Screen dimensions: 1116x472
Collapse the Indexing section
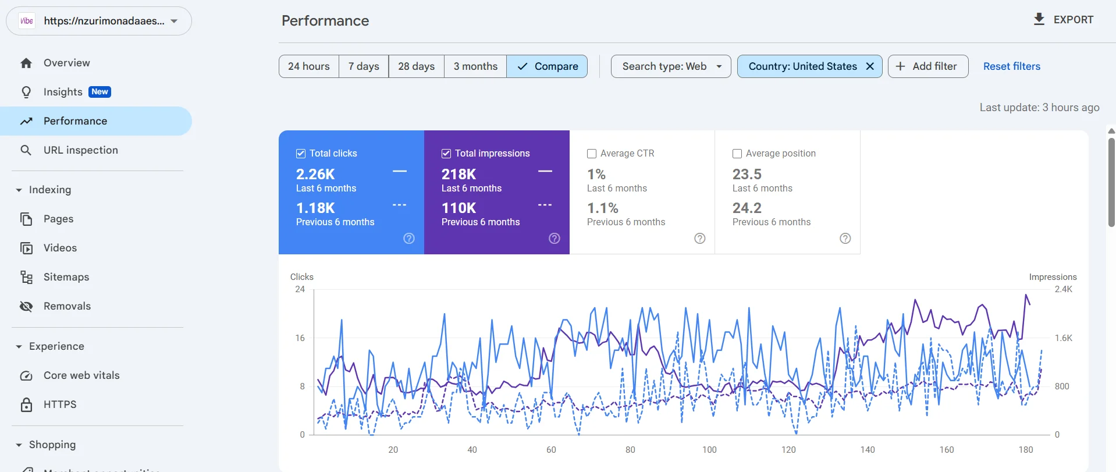click(19, 190)
